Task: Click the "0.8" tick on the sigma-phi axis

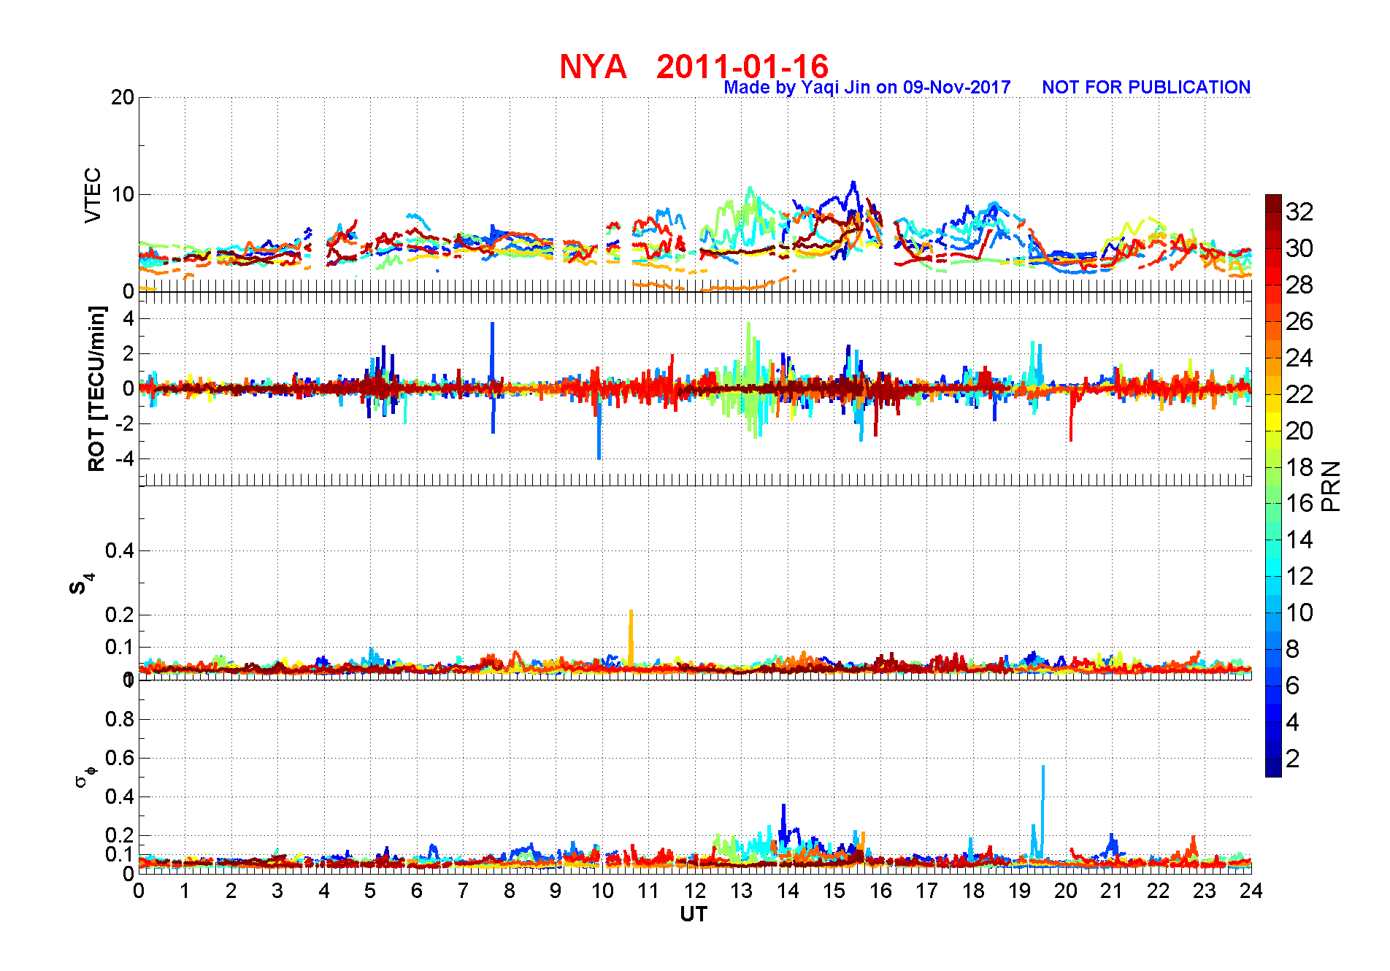Action: [120, 719]
